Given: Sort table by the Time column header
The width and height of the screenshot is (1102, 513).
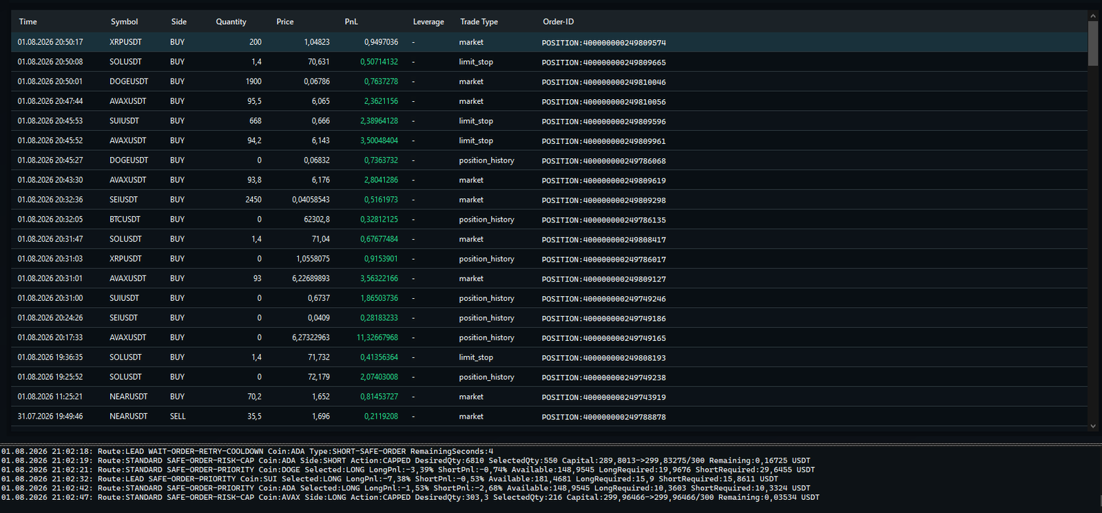Looking at the screenshot, I should point(28,22).
